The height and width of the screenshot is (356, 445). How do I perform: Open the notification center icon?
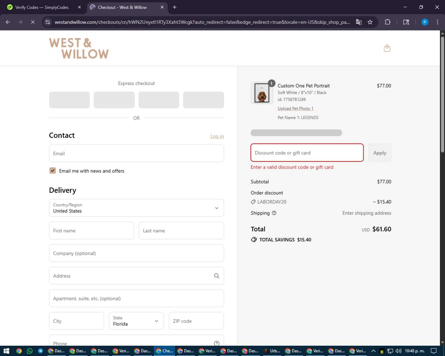[434, 351]
